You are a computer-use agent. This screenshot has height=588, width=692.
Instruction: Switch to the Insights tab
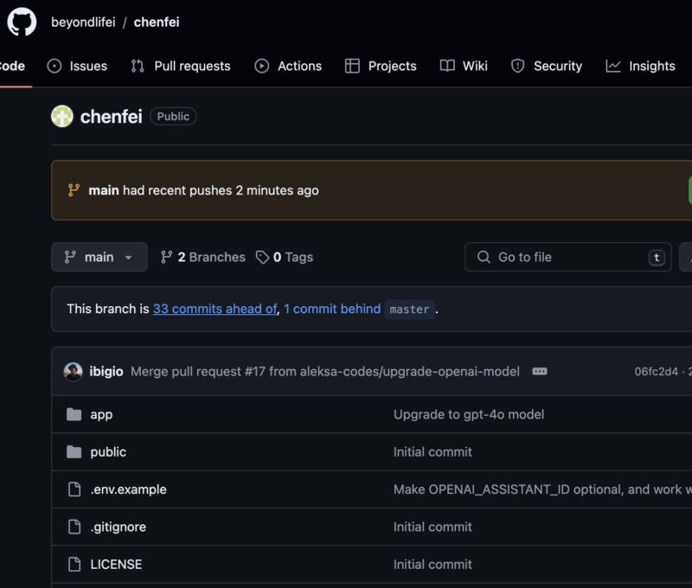(640, 67)
